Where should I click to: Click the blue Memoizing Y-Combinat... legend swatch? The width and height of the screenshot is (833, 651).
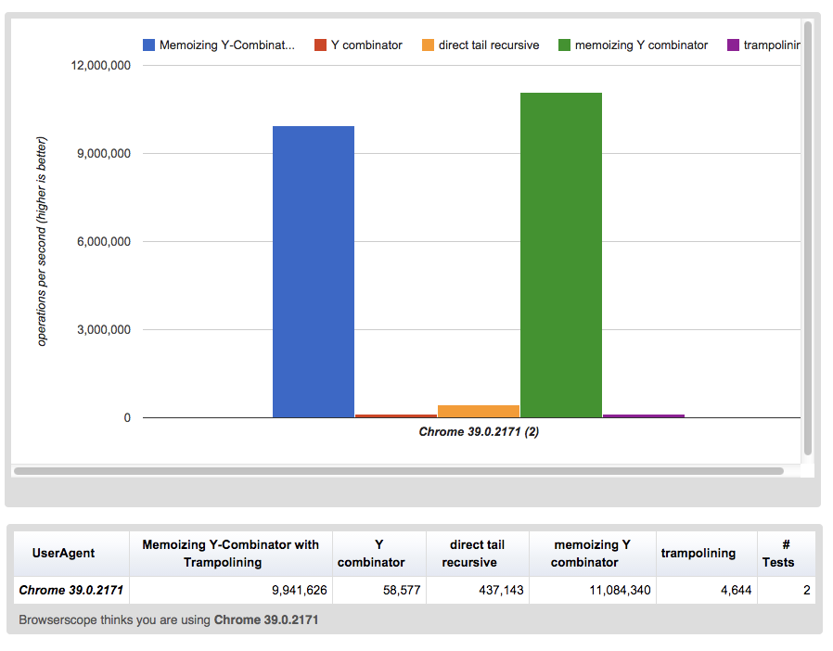pos(148,45)
